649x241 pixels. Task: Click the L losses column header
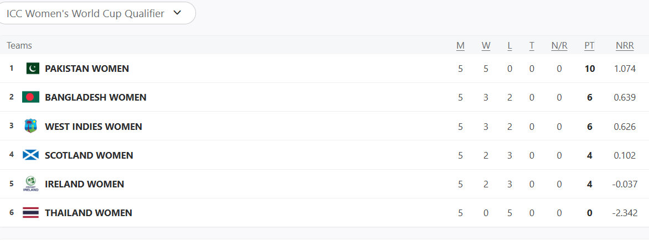coord(509,46)
